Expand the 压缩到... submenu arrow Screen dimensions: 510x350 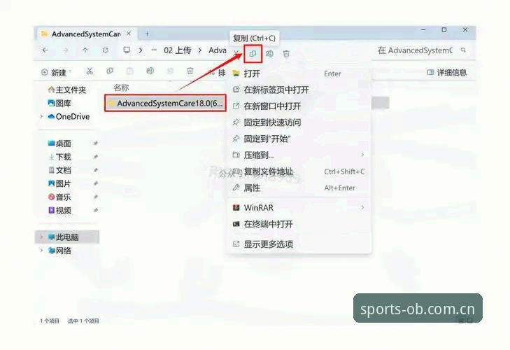tap(362, 155)
